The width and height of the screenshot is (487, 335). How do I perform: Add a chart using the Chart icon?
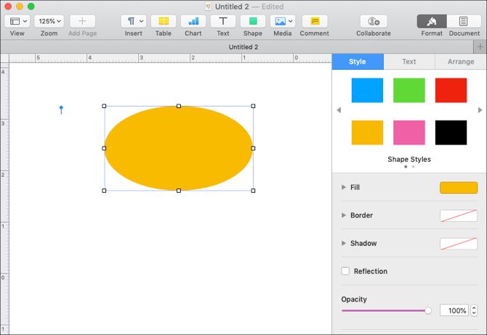193,21
